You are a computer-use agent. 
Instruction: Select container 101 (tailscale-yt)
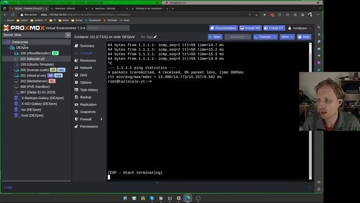click(33, 59)
